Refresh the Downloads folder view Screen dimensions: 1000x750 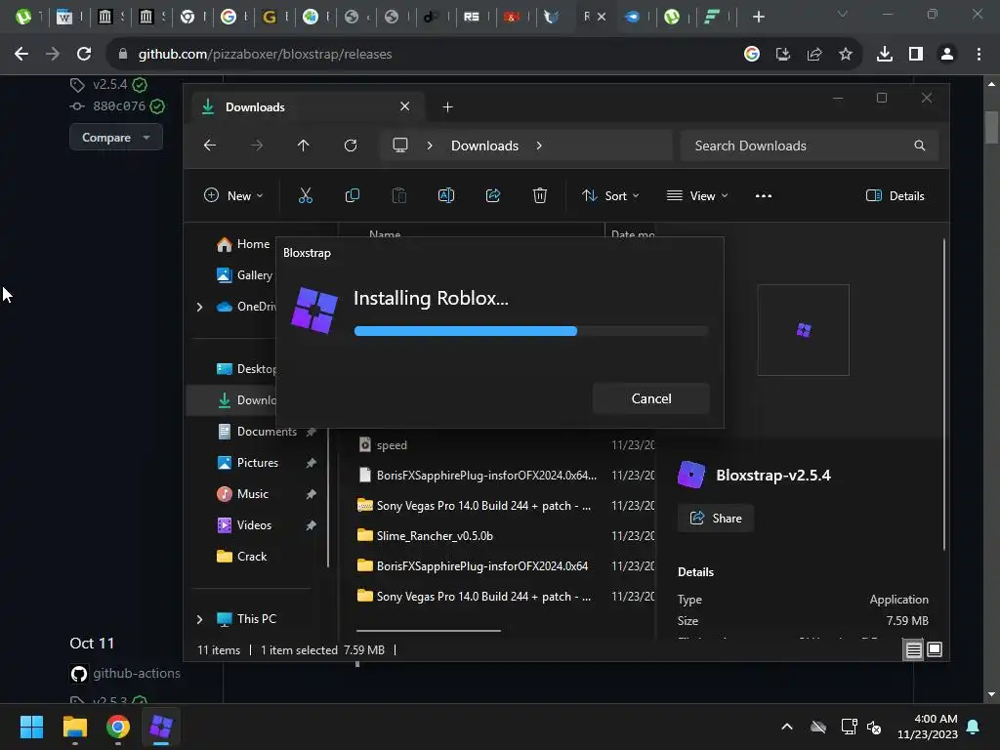tap(351, 146)
